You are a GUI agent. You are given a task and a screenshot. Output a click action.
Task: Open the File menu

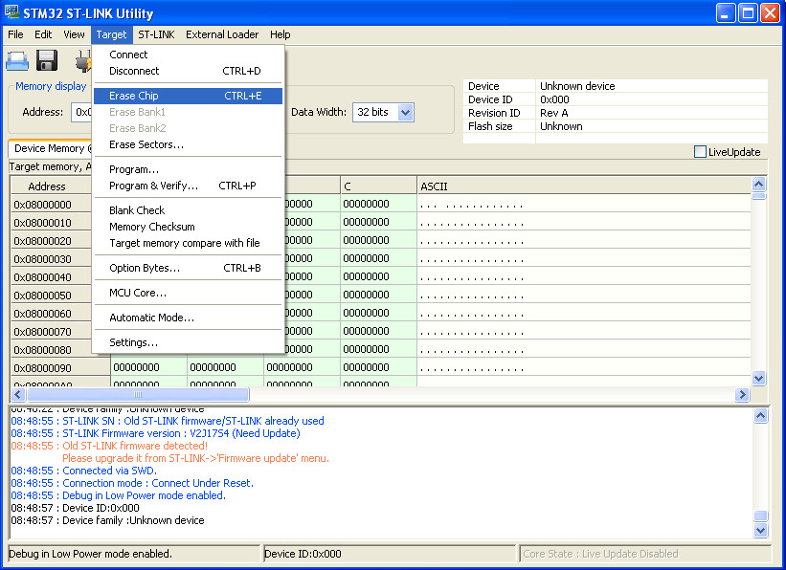click(15, 34)
